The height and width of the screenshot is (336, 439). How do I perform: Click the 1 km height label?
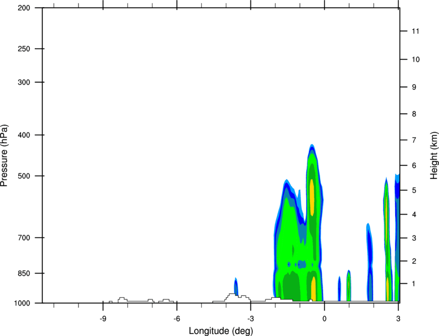coord(414,284)
